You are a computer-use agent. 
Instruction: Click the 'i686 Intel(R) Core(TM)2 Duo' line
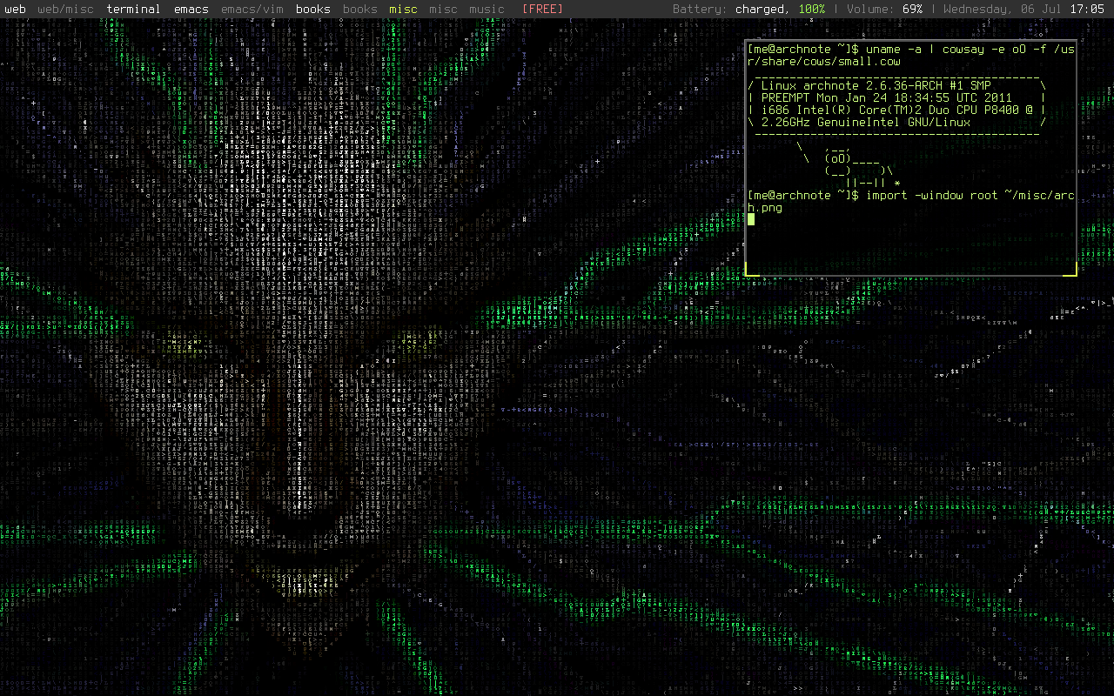897,110
